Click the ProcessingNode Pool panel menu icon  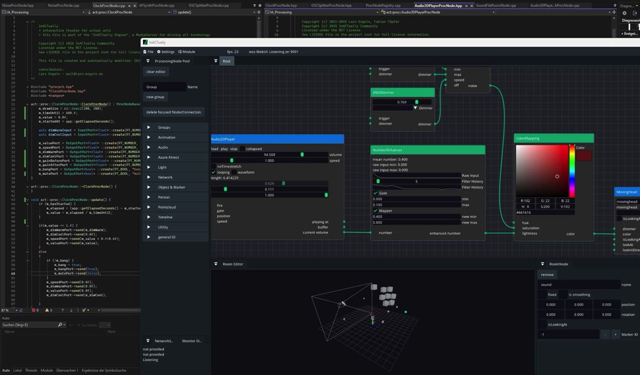(148, 61)
